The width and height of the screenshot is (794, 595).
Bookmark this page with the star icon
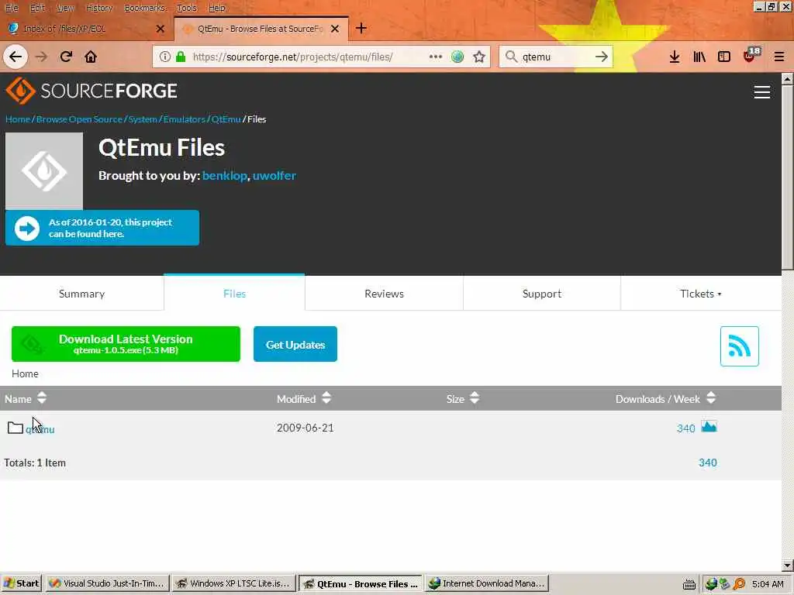tap(479, 57)
